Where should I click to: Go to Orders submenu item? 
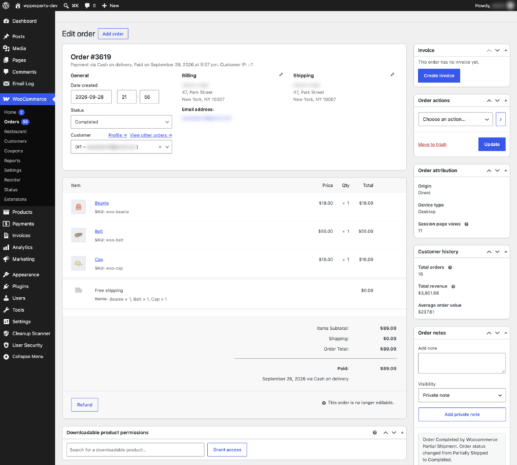[x=11, y=122]
